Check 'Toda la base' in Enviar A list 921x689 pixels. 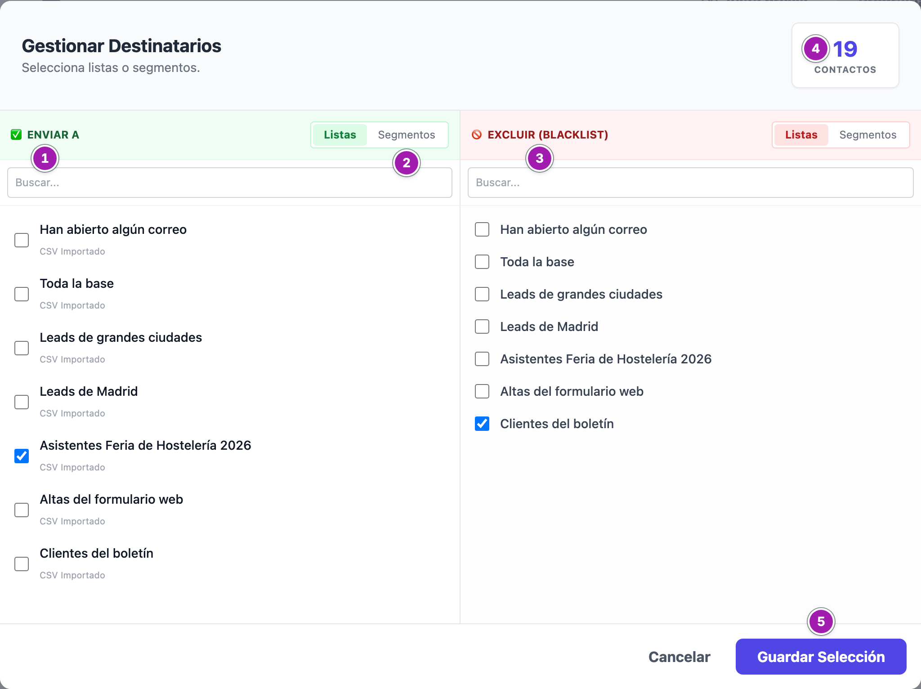(22, 294)
